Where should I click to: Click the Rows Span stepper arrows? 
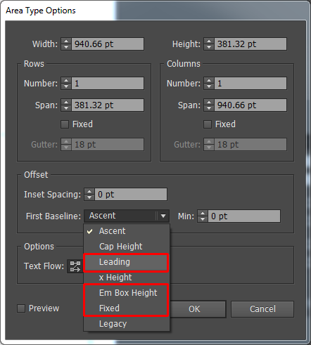click(66, 105)
